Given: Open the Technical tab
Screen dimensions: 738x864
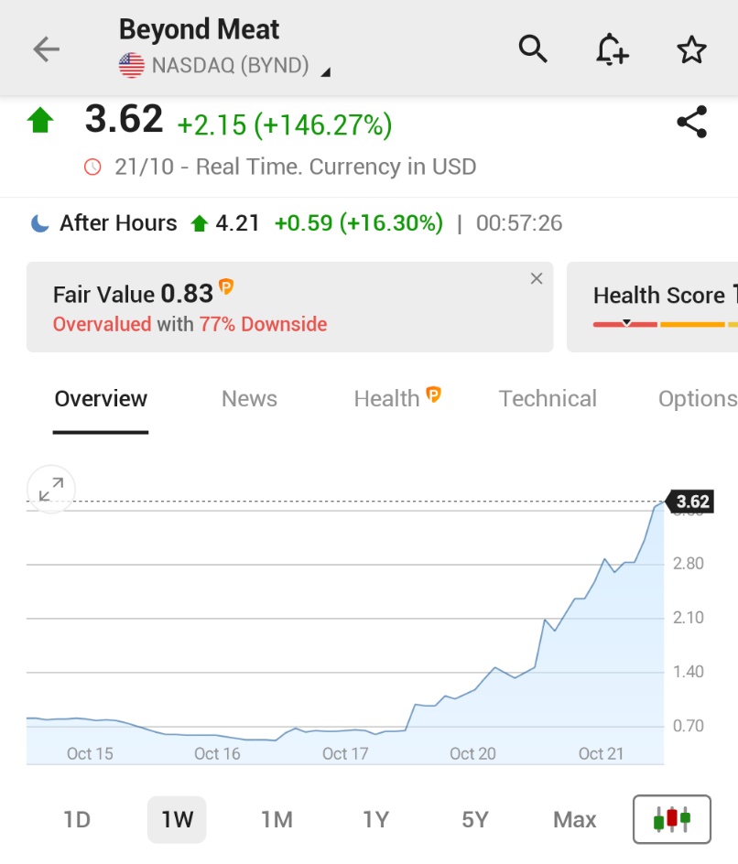Looking at the screenshot, I should 548,399.
